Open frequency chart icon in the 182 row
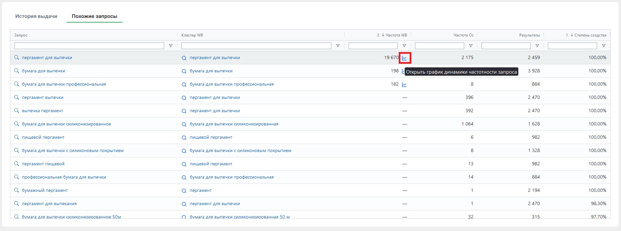Image resolution: width=621 pixels, height=231 pixels. point(404,85)
